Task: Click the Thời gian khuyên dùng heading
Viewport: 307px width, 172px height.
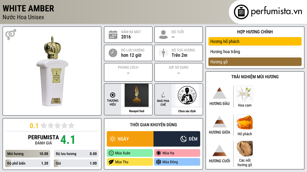Action: [x=153, y=125]
